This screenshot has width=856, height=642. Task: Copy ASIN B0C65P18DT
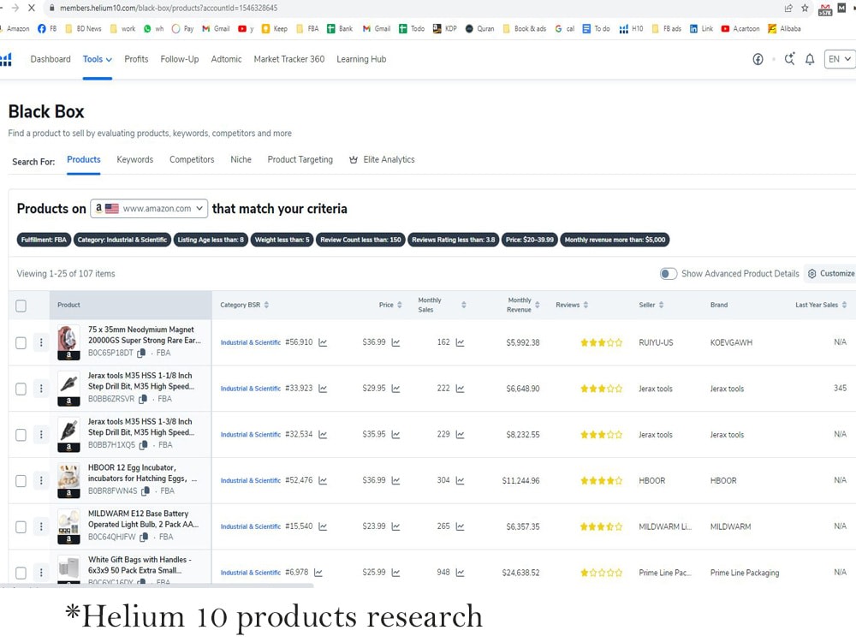click(x=141, y=354)
